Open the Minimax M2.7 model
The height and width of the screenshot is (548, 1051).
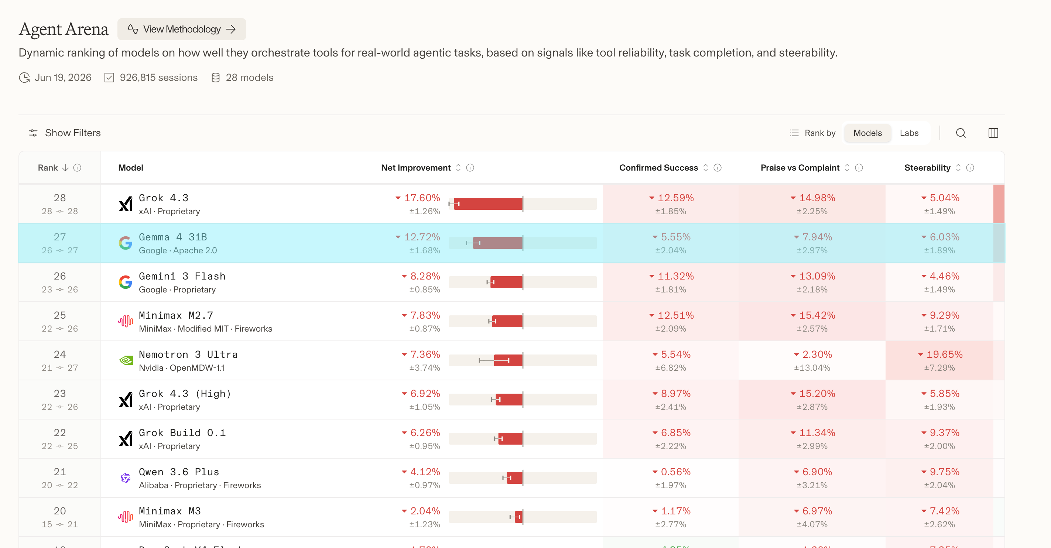(x=176, y=315)
